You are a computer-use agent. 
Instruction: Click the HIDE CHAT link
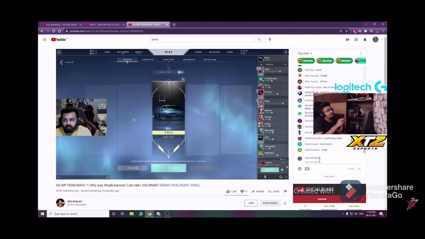[329, 177]
